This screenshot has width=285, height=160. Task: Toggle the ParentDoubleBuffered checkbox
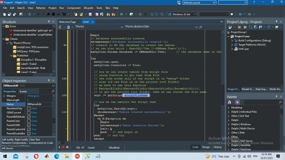tap(28, 133)
